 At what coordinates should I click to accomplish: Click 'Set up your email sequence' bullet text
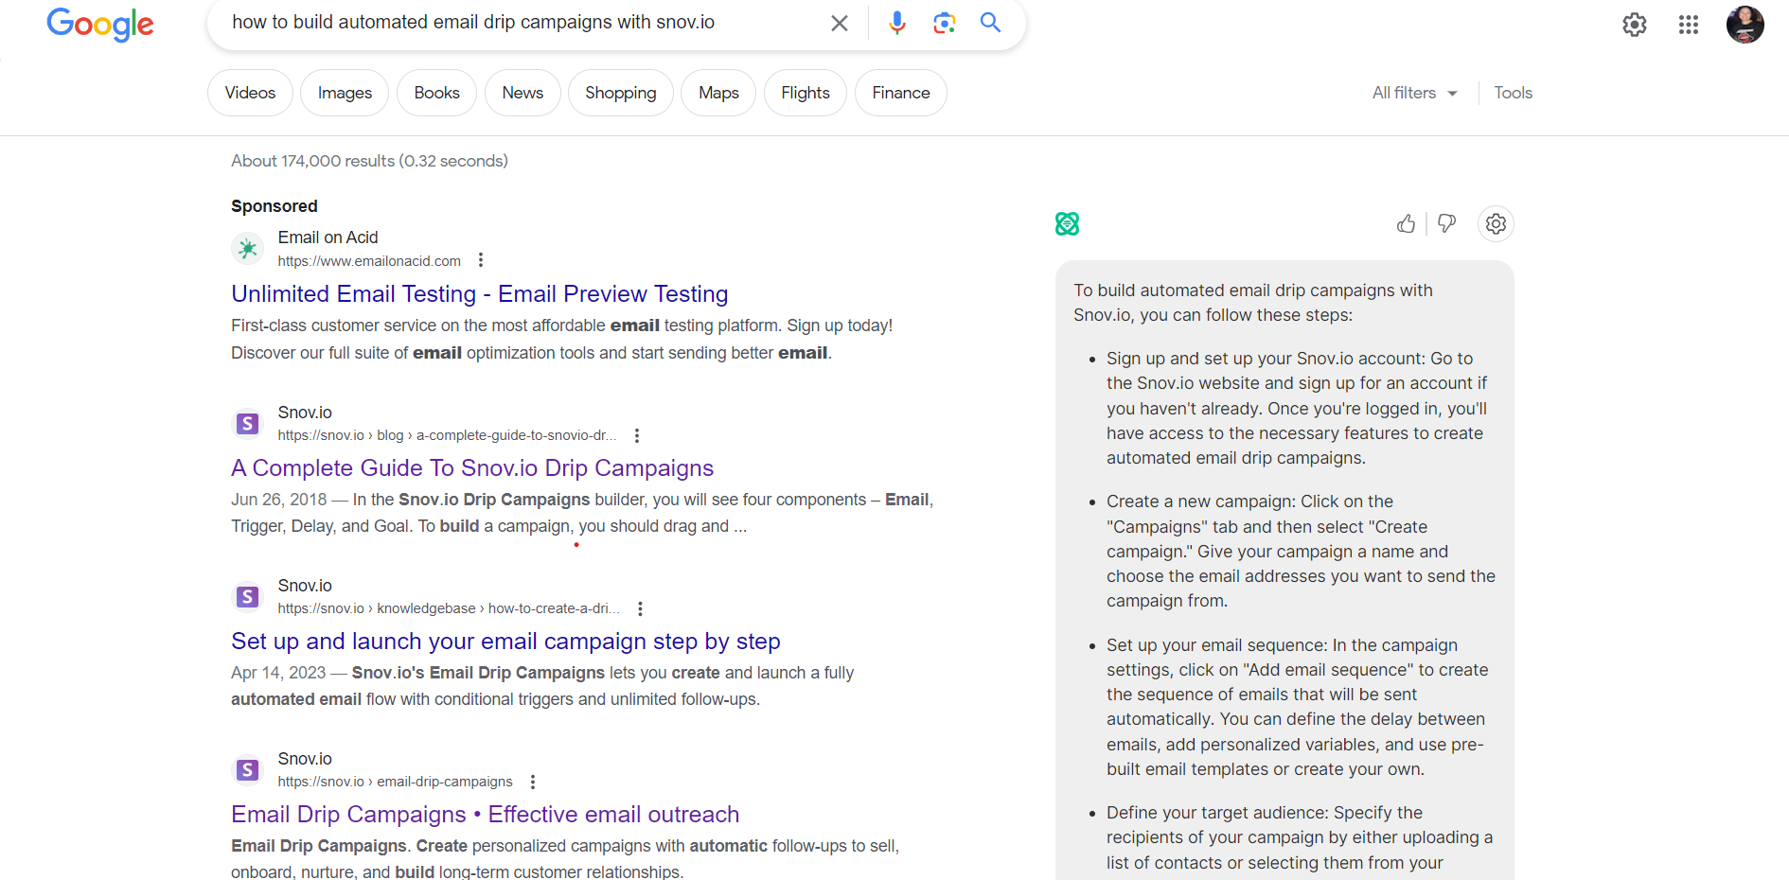(x=1298, y=707)
